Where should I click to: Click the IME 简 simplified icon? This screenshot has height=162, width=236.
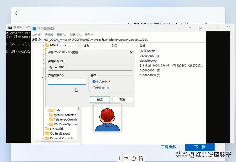pos(141,158)
